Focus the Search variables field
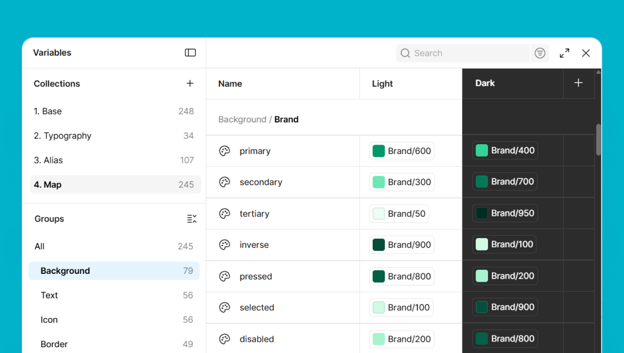 463,53
